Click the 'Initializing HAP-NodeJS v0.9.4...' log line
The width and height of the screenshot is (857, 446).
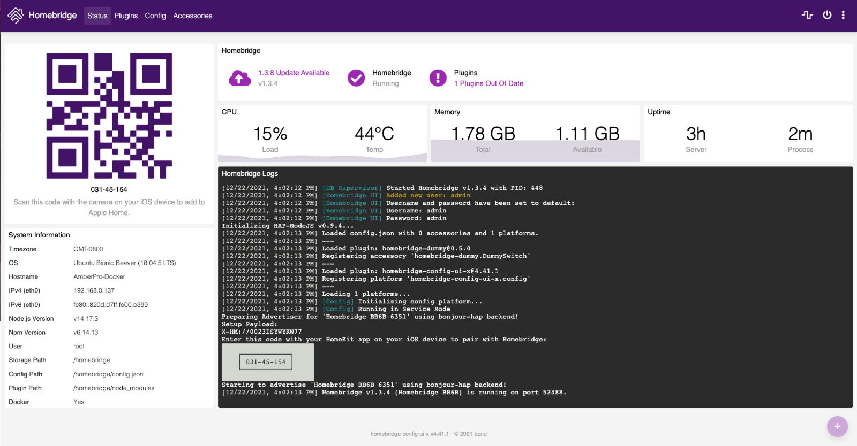click(x=288, y=226)
